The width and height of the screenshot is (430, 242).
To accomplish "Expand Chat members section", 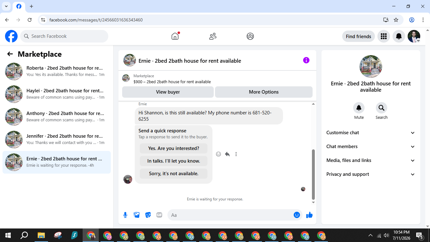I will 371,147.
